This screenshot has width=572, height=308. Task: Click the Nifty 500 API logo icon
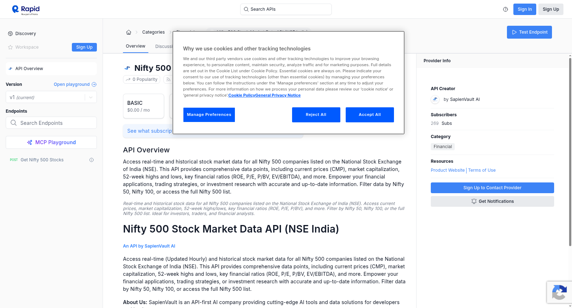coord(127,68)
